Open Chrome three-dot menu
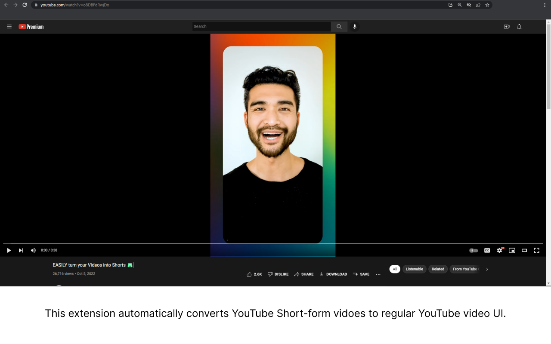This screenshot has height=344, width=551. 545,5
